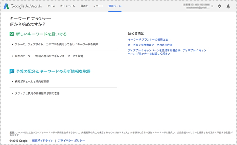Image resolution: width=237 pixels, height=145 pixels.
Task: Open the オーガニック検索のデータの表示方法 link
Action: tap(150, 45)
